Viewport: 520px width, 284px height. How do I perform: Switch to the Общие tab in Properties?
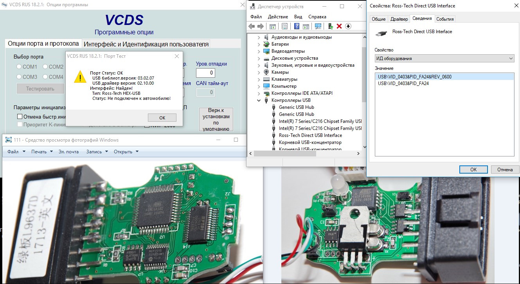(x=378, y=19)
